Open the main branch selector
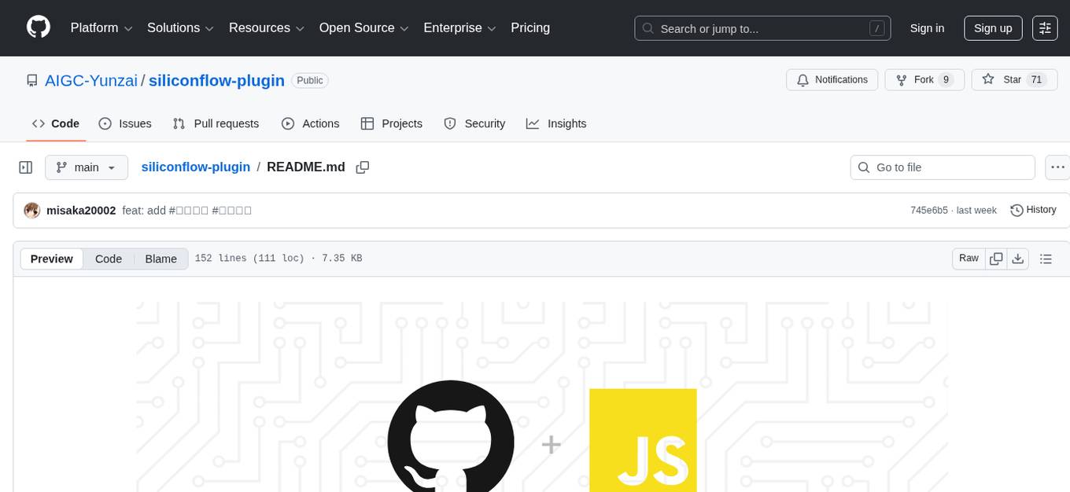This screenshot has height=492, width=1070. point(87,167)
